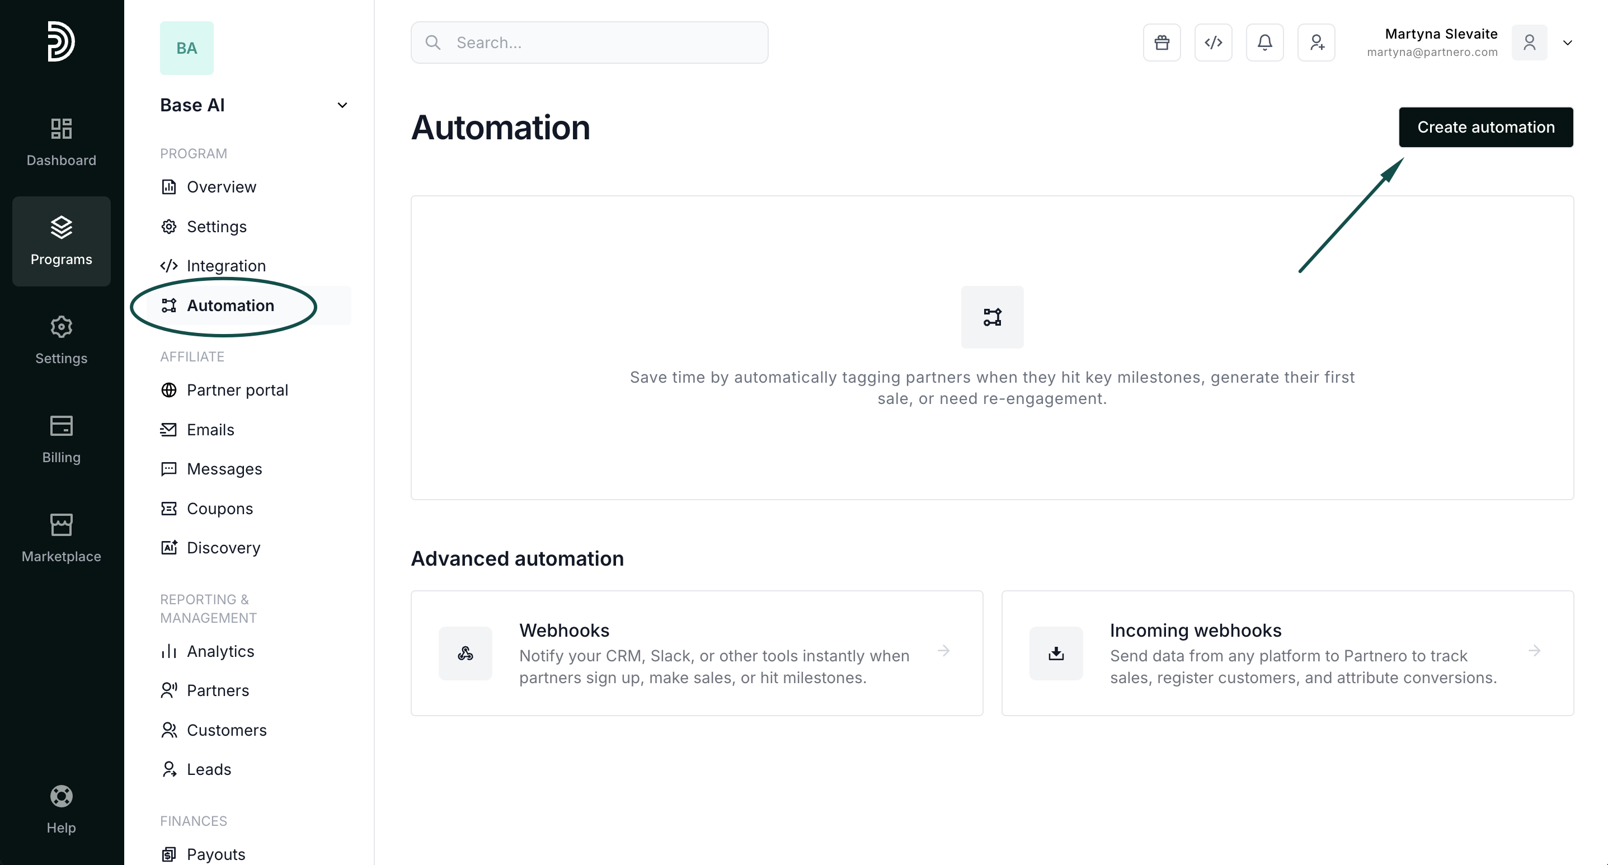The width and height of the screenshot is (1608, 865).
Task: Expand the Base AI program dropdown
Action: pyautogui.click(x=342, y=106)
